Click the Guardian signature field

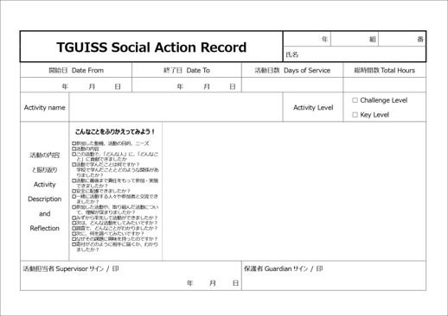point(334,275)
